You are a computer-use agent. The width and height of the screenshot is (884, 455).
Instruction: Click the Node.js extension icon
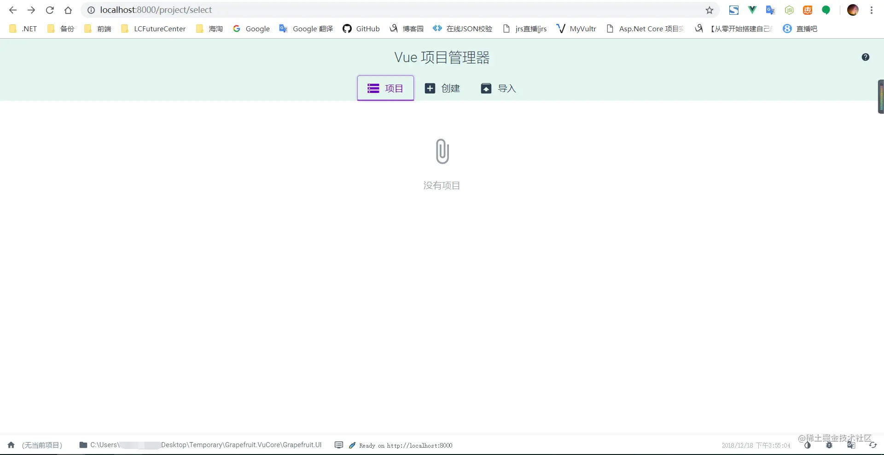coord(789,10)
